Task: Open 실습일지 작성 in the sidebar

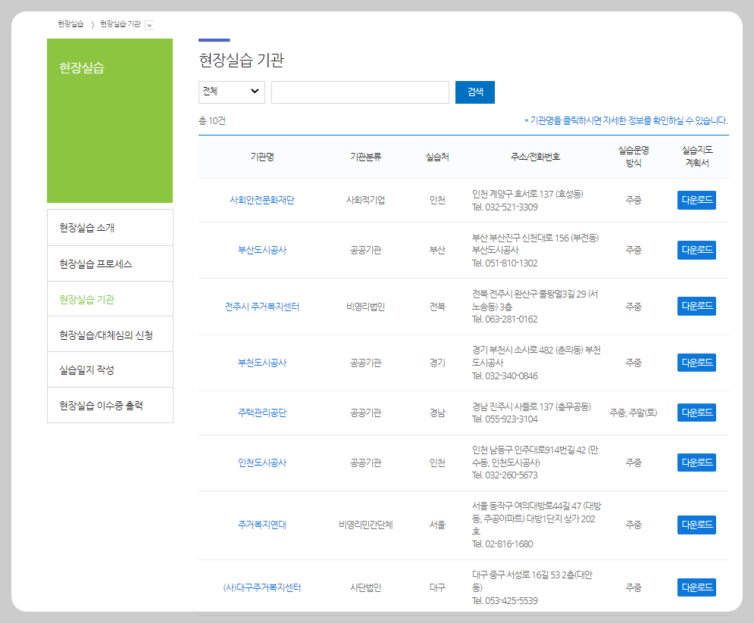Action: (110, 370)
